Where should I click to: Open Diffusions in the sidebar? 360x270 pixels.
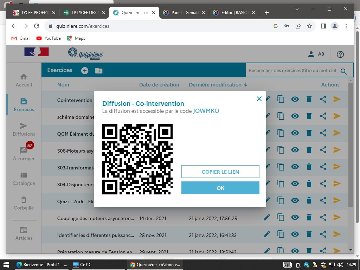pos(24,129)
